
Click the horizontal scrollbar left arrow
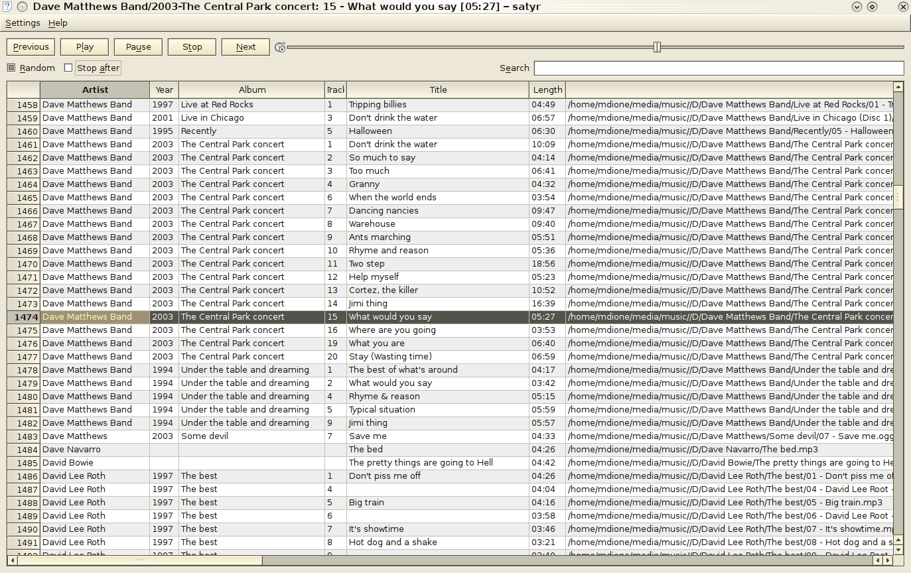point(12,560)
